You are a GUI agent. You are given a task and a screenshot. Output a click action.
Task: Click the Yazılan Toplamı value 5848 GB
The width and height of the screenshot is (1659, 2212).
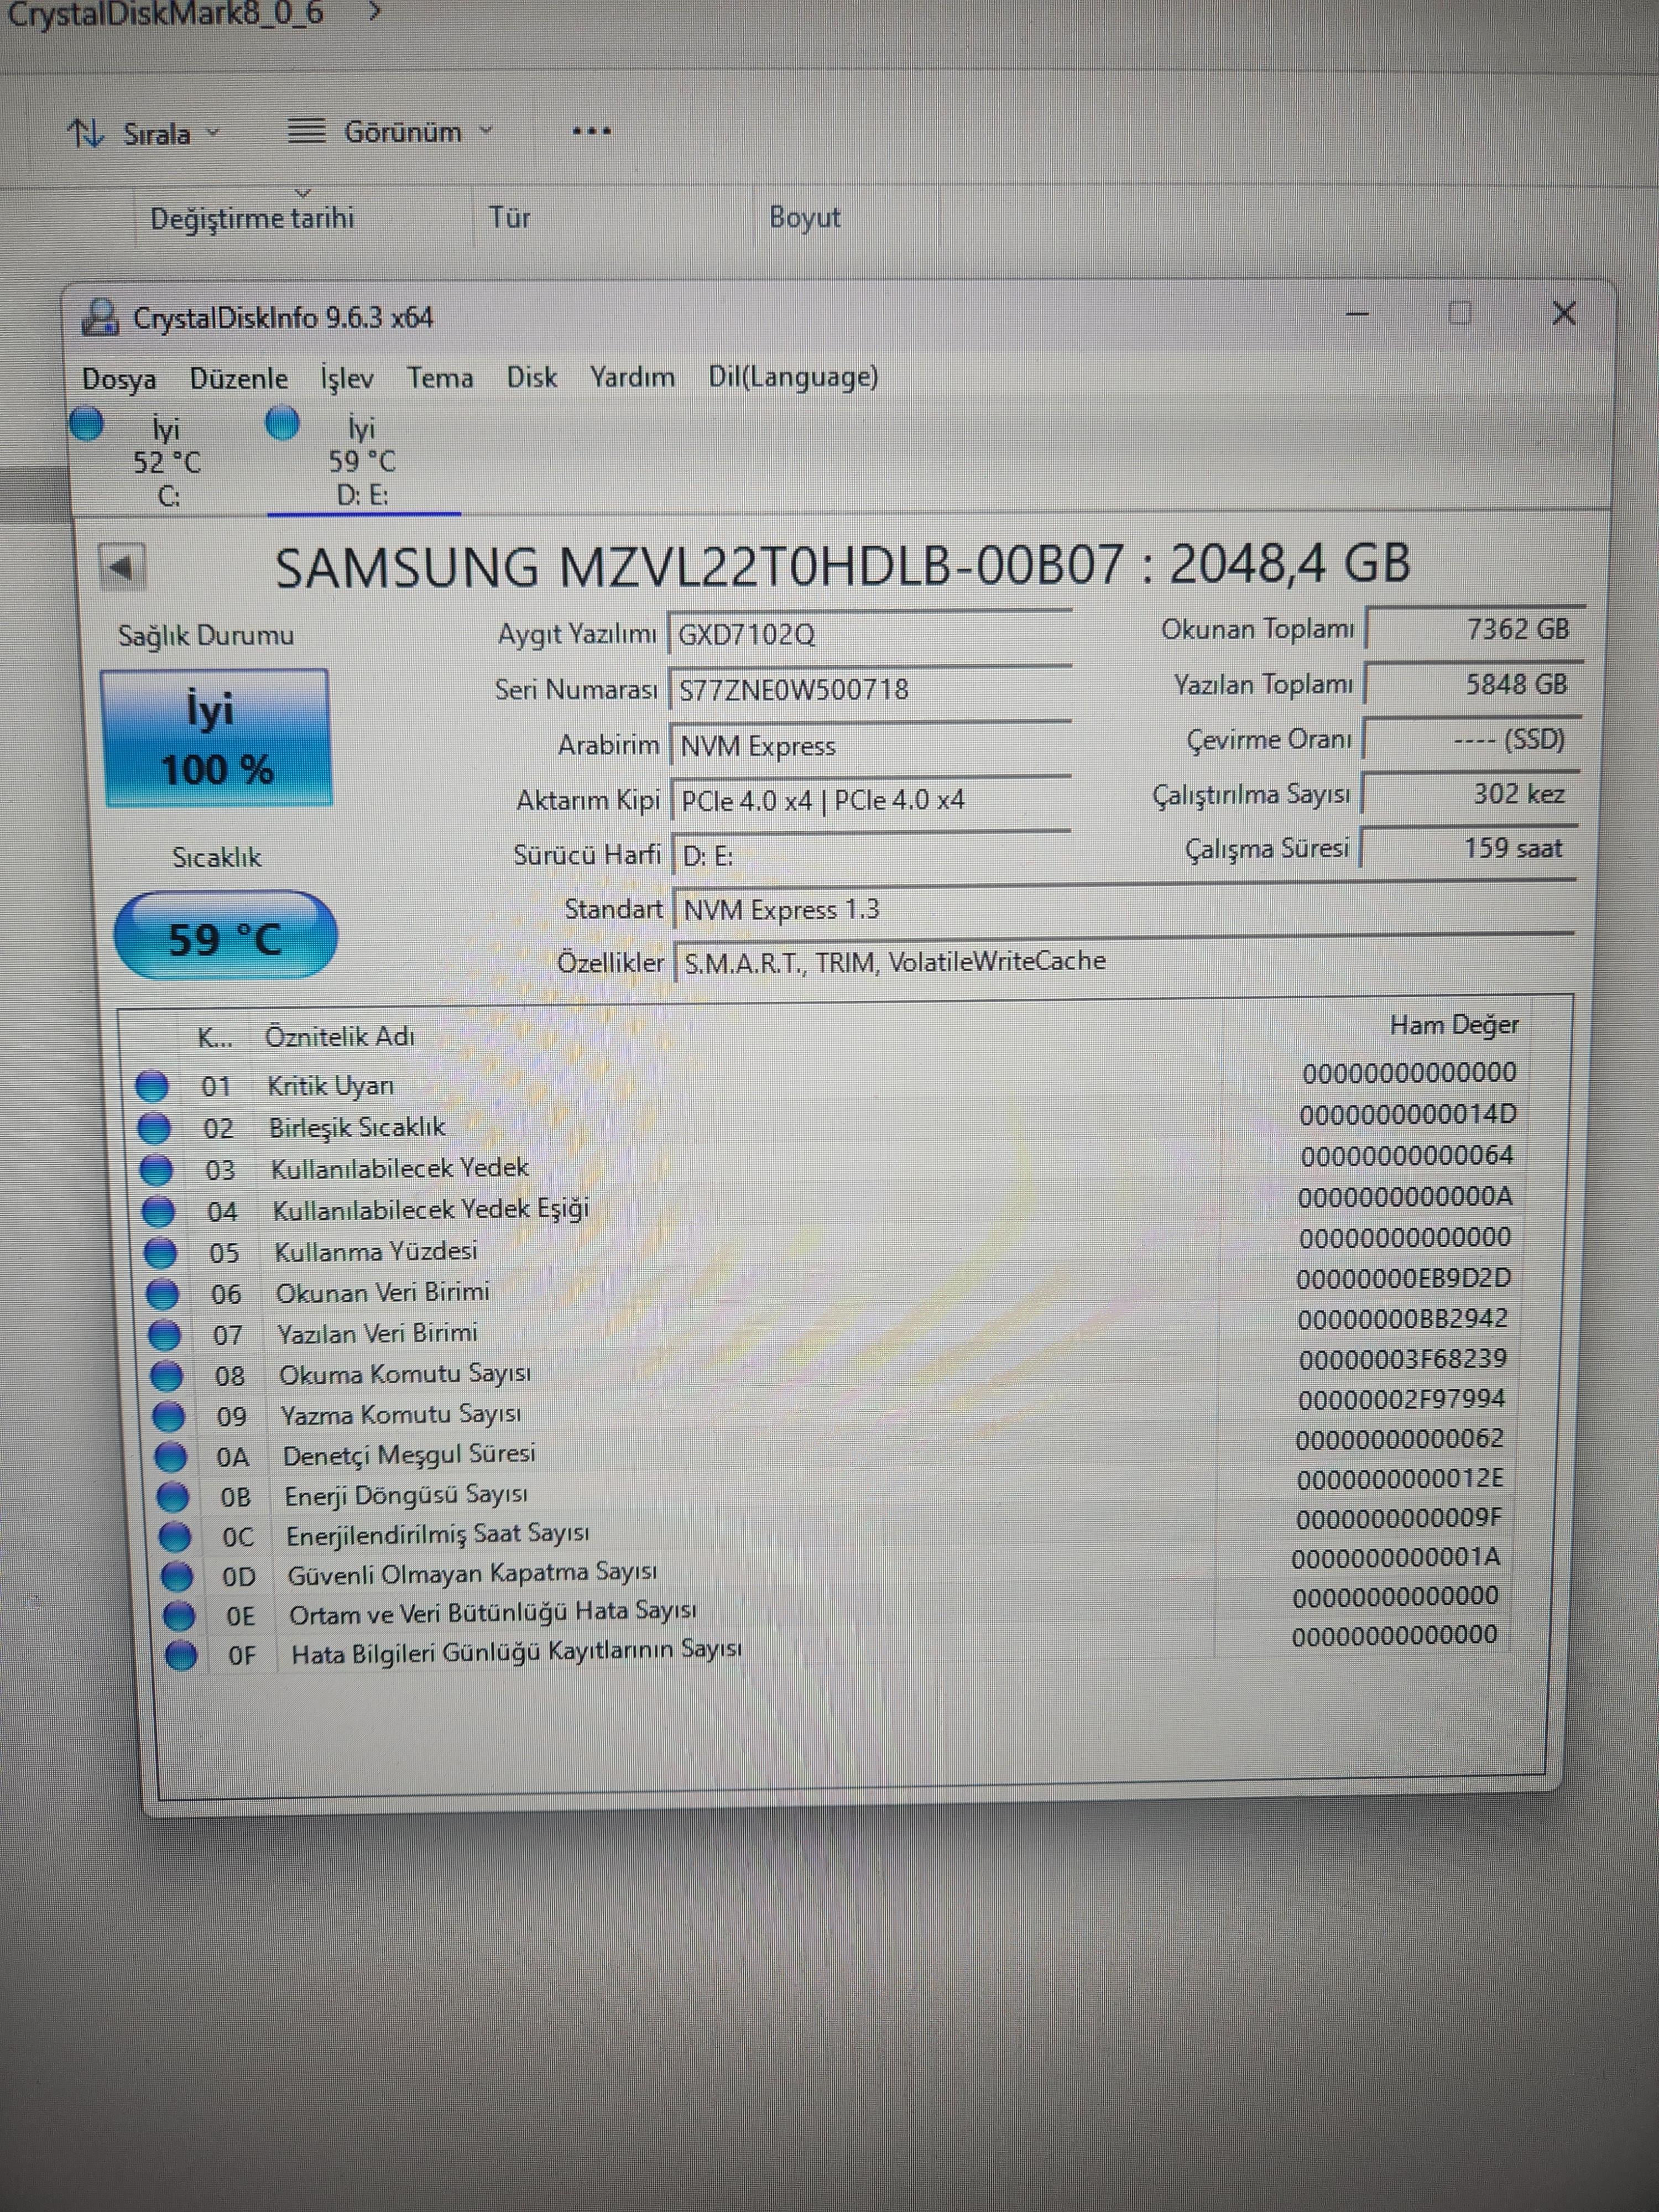[x=1473, y=684]
